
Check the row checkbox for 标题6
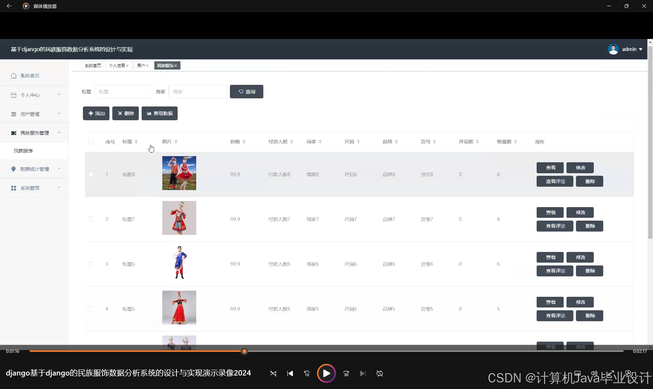click(x=91, y=264)
